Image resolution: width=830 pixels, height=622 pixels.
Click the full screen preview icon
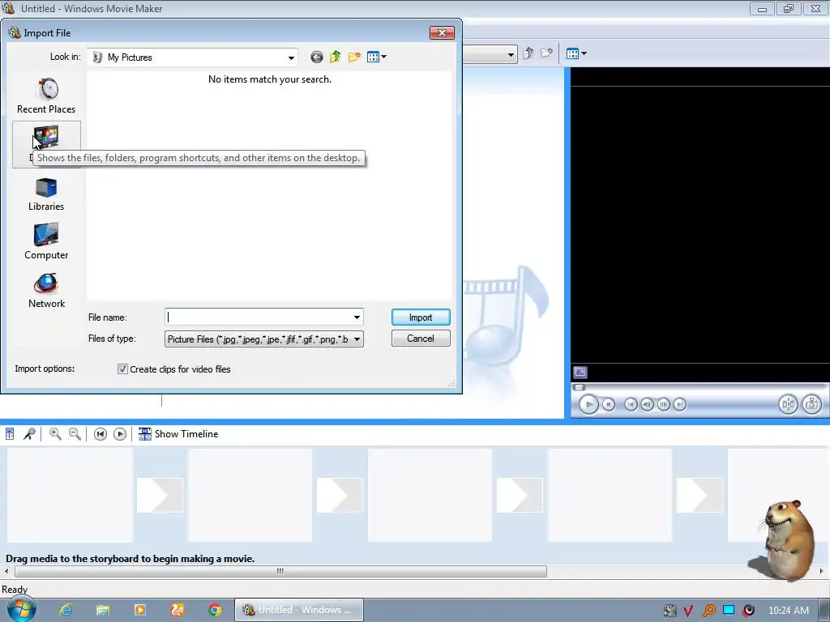tap(580, 373)
